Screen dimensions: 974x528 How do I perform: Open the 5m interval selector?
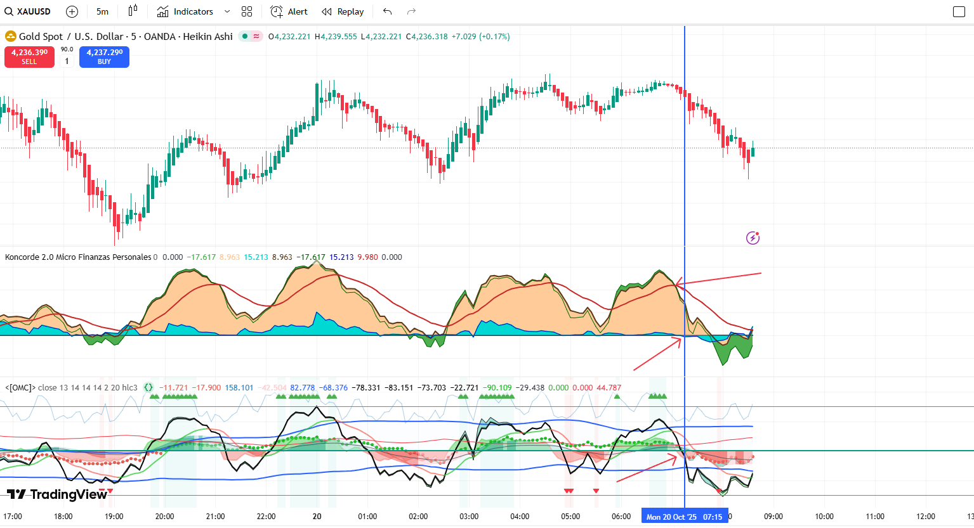pos(102,11)
